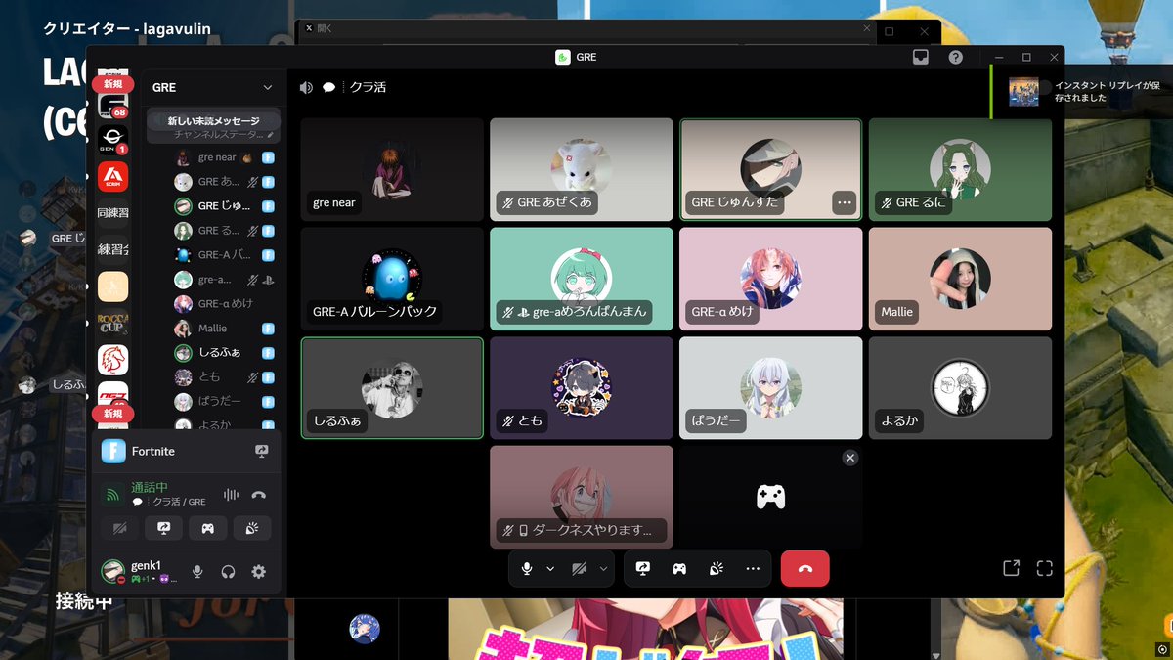Screen dimensions: 1173x660
Task: Turn on camera in the call control bar
Action: coord(580,568)
